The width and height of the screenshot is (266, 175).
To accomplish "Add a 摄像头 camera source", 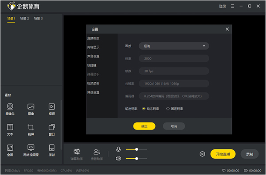I will click(x=10, y=109).
